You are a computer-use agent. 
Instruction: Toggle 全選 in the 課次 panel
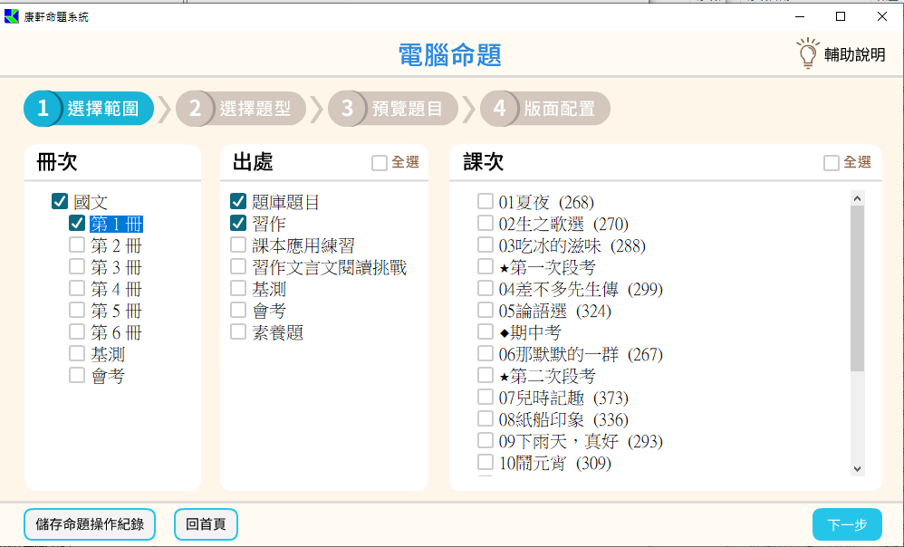pos(832,163)
